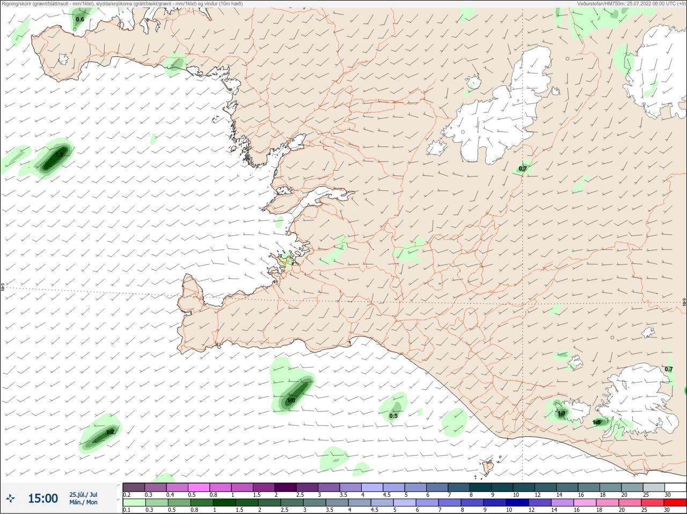Click the '64' latitude label on the left edge
The height and width of the screenshot is (514, 687).
[x=3, y=288]
